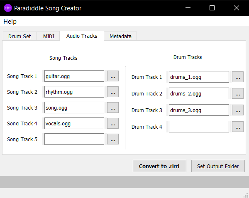Browse for Song Track 2 file

(x=113, y=92)
